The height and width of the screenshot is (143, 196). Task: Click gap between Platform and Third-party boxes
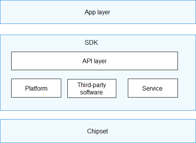64,88
